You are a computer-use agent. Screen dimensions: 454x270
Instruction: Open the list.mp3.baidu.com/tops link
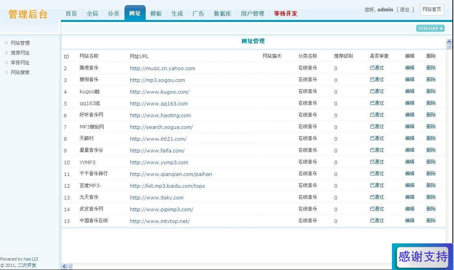(167, 186)
